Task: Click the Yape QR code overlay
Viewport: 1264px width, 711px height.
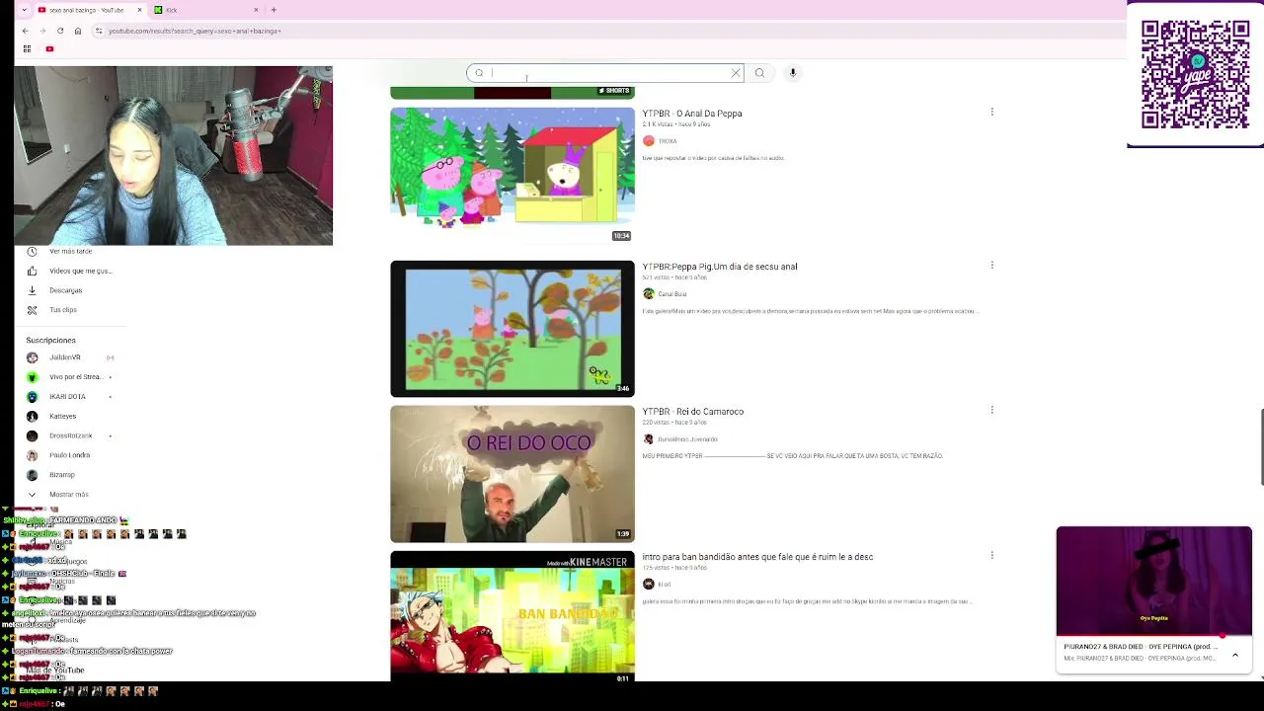Action: (1195, 74)
